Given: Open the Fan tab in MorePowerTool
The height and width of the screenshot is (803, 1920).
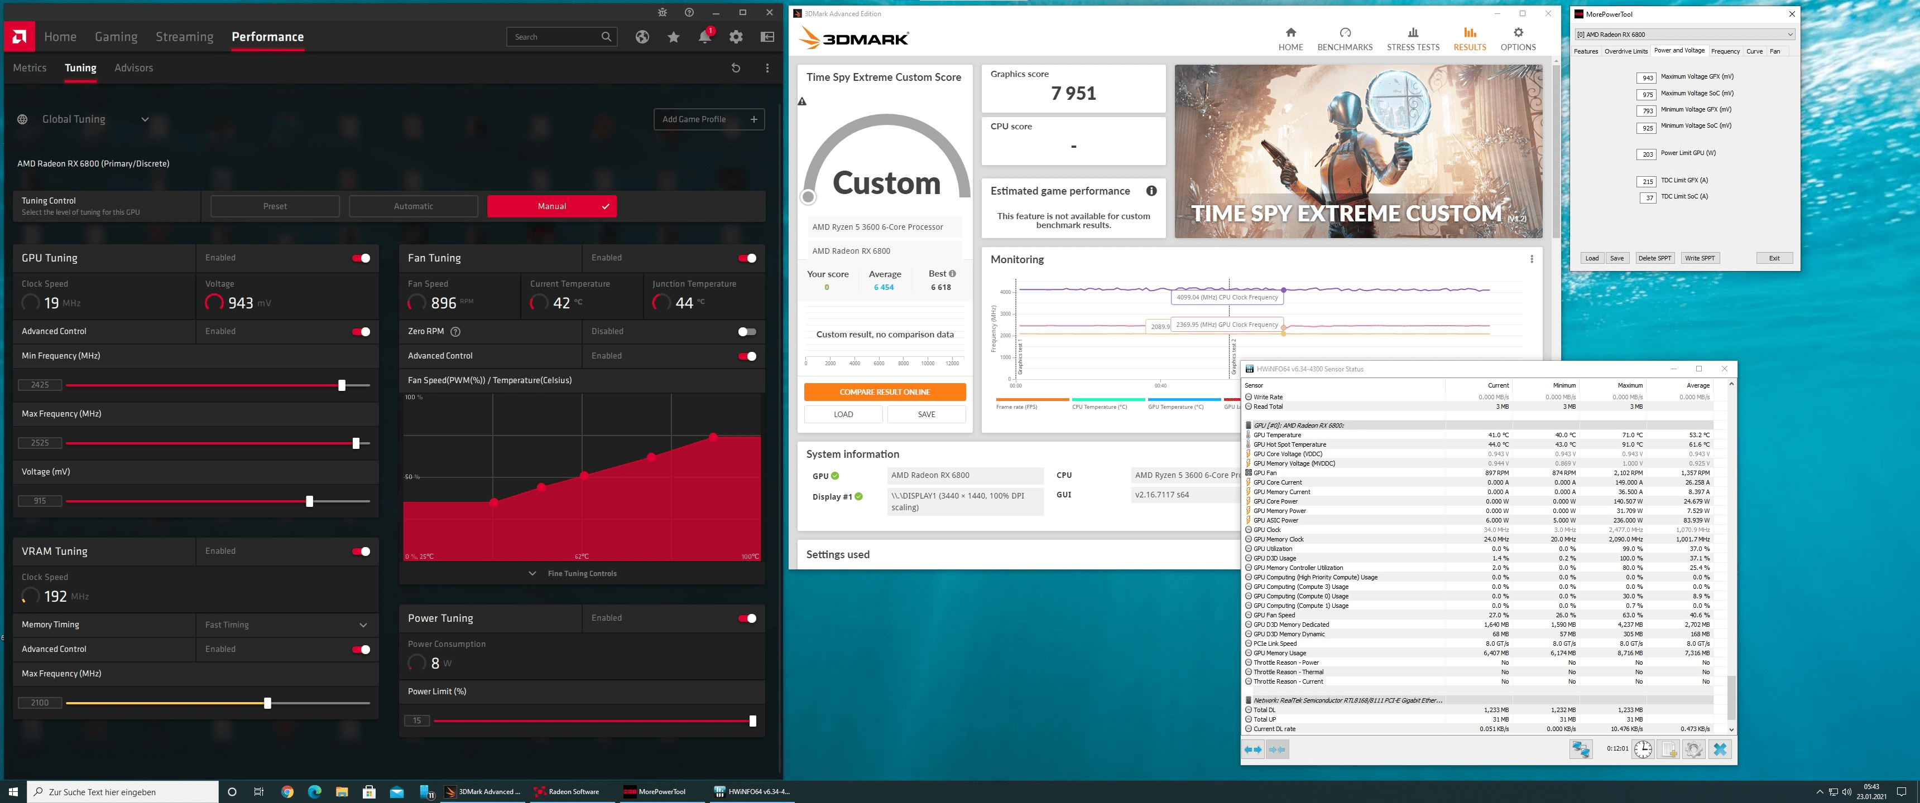Looking at the screenshot, I should (1775, 51).
